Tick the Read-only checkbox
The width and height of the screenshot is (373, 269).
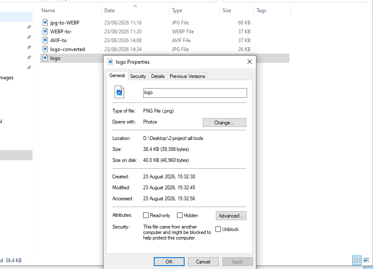pos(146,215)
